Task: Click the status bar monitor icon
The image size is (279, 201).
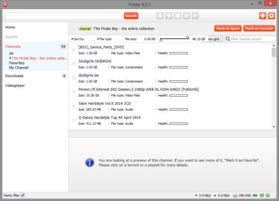Action: (262, 195)
